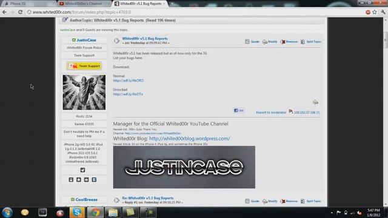Click the action center flag tray icon
This screenshot has width=388, height=218.
(338, 213)
